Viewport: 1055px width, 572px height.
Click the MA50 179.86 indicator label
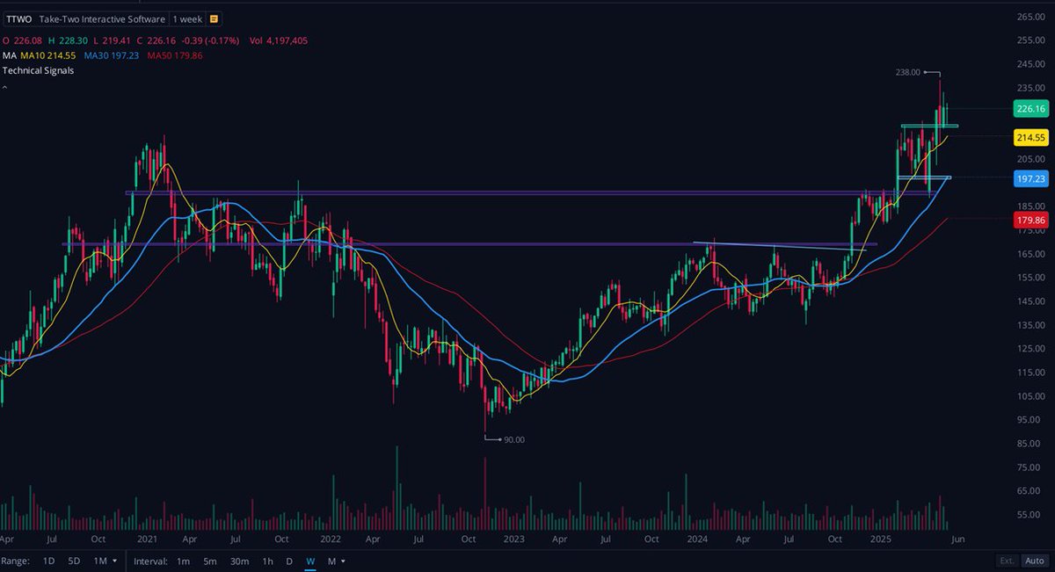(175, 54)
